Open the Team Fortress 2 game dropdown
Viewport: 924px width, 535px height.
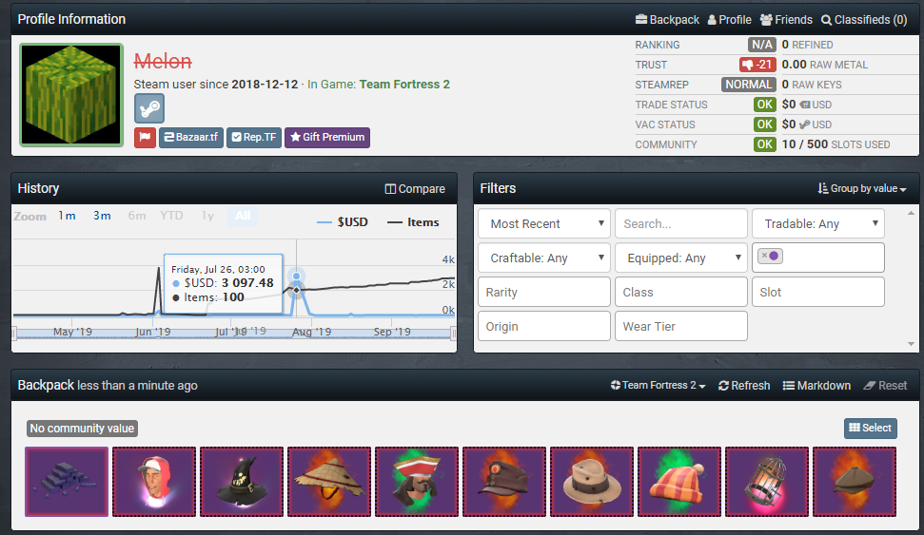point(658,386)
